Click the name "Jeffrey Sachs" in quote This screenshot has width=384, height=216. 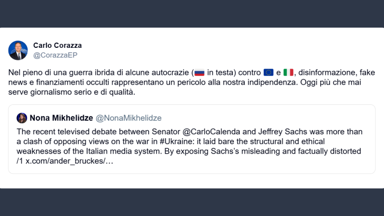275,132
